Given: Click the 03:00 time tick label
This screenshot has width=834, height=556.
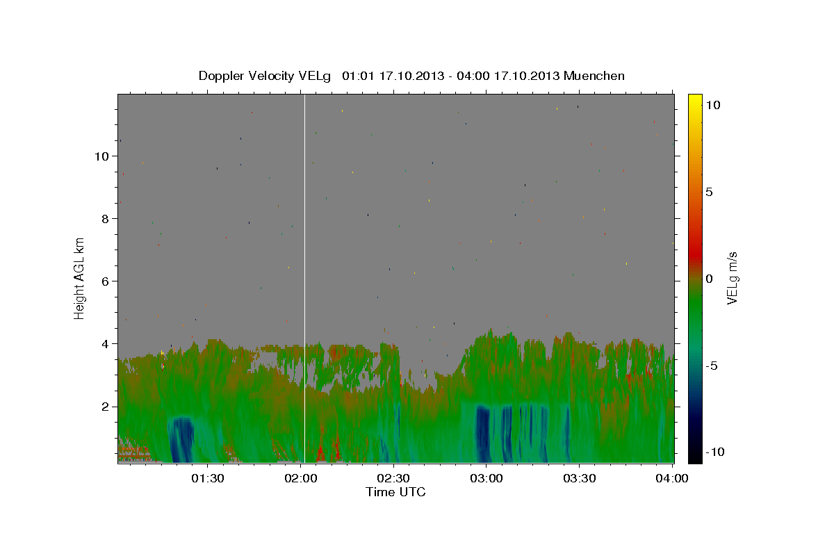Looking at the screenshot, I should 486,478.
